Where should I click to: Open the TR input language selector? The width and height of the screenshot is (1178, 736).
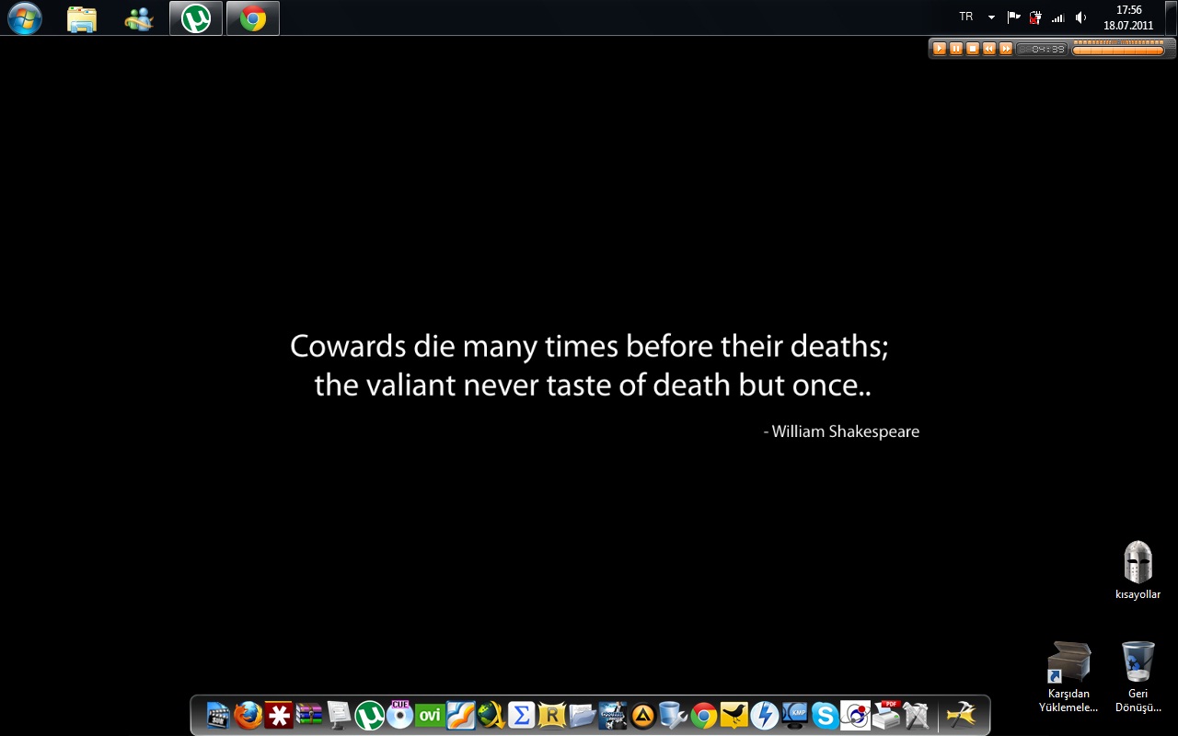coord(966,17)
